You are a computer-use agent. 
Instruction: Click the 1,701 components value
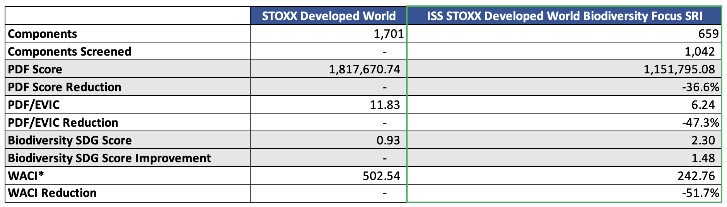pyautogui.click(x=389, y=34)
